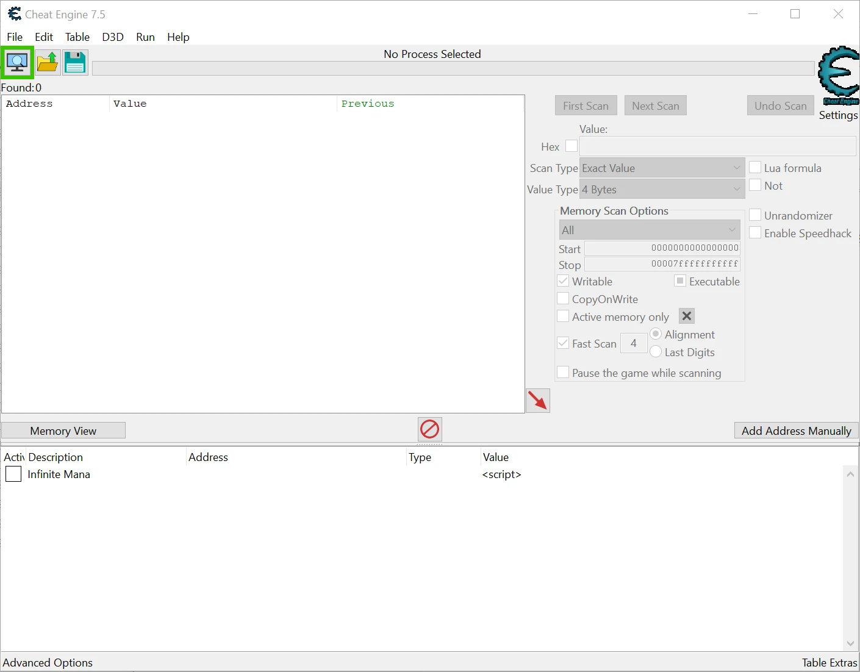860x672 pixels.
Task: Click the scan progress bar
Action: pyautogui.click(x=453, y=68)
